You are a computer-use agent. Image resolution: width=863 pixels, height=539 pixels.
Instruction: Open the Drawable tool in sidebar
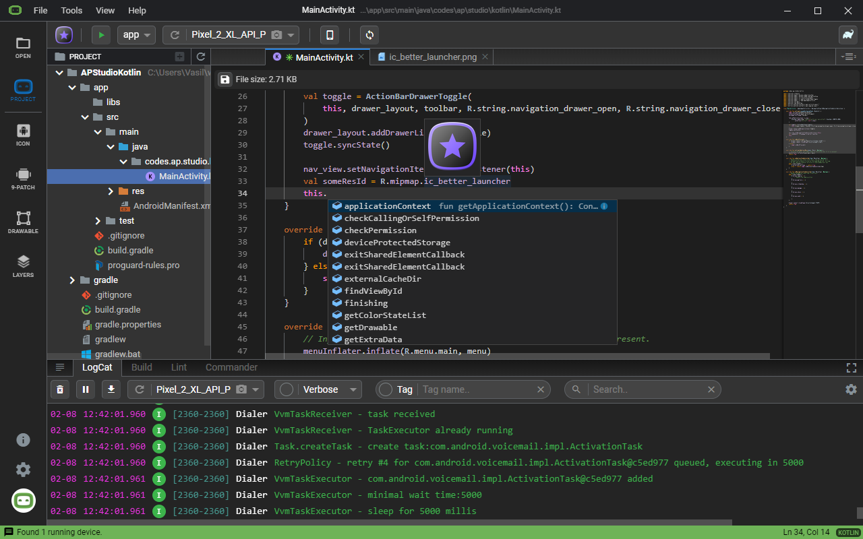click(x=23, y=222)
